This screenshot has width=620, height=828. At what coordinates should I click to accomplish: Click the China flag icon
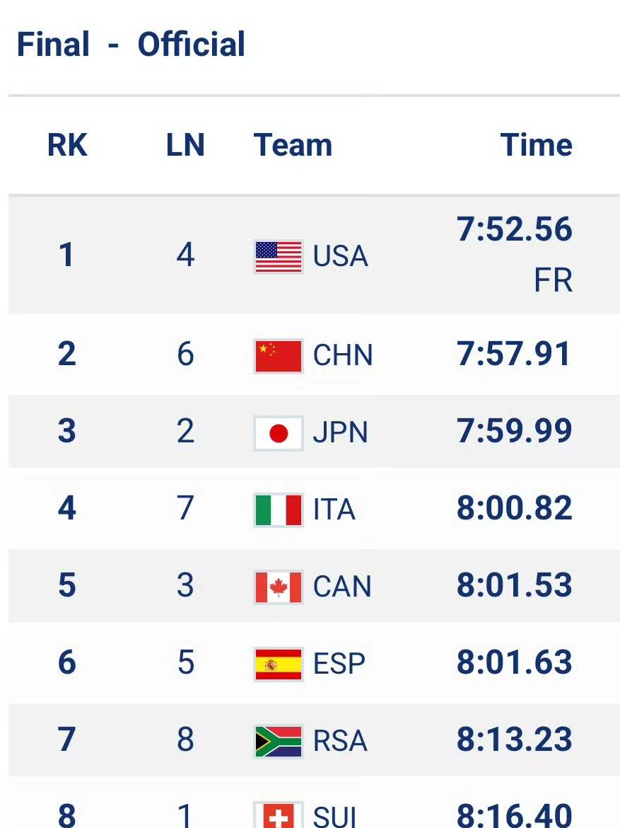[278, 356]
